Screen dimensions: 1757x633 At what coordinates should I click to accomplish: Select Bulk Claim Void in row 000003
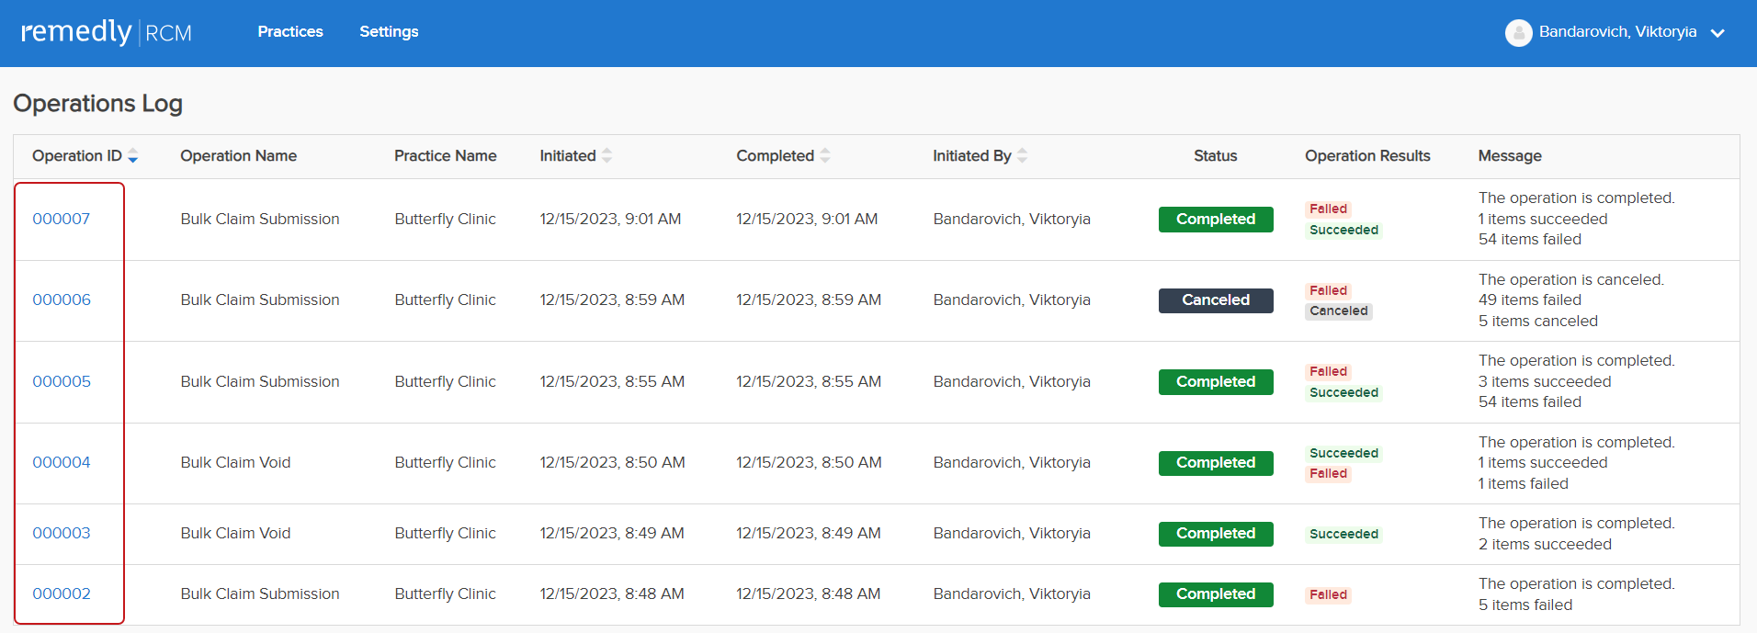click(235, 533)
